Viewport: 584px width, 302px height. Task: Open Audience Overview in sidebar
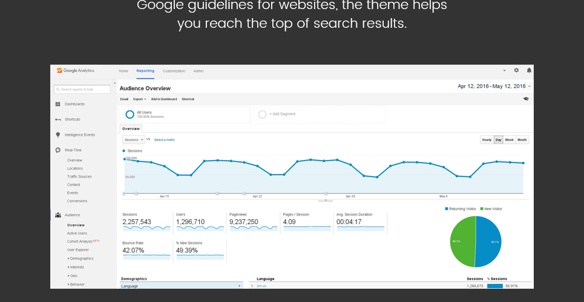pyautogui.click(x=76, y=225)
